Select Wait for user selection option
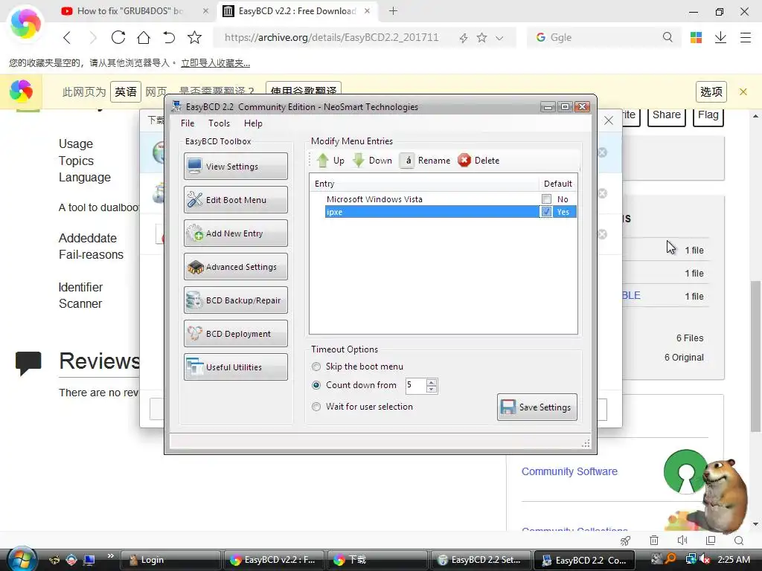This screenshot has height=571, width=762. [x=316, y=407]
